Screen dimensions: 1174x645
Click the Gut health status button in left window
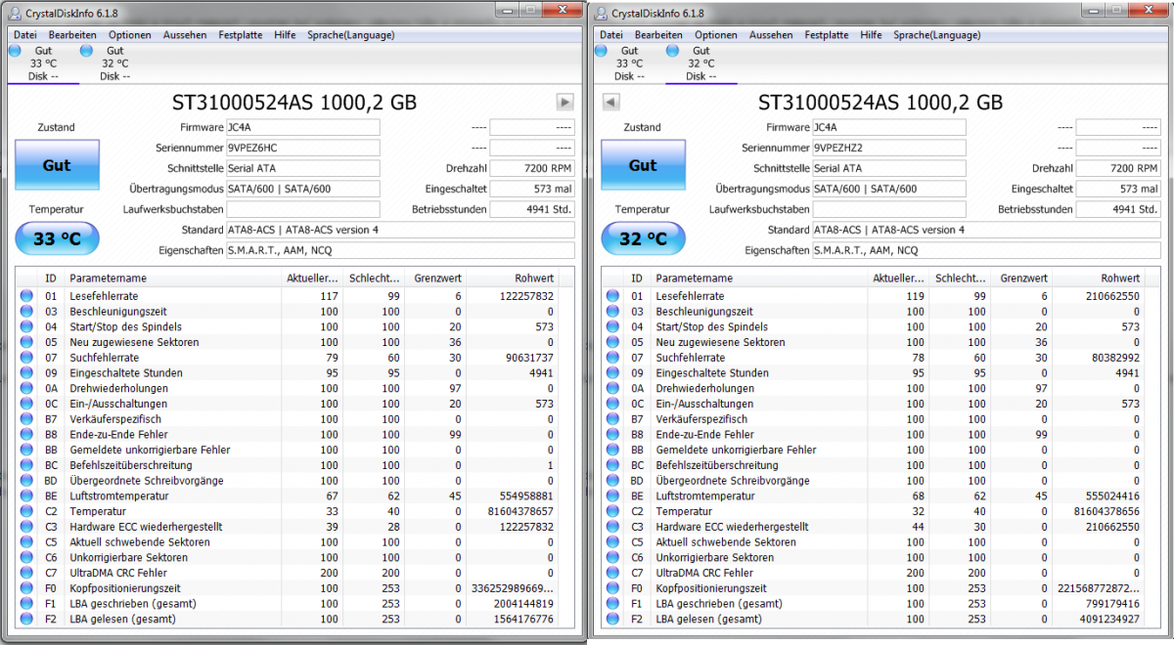point(57,166)
